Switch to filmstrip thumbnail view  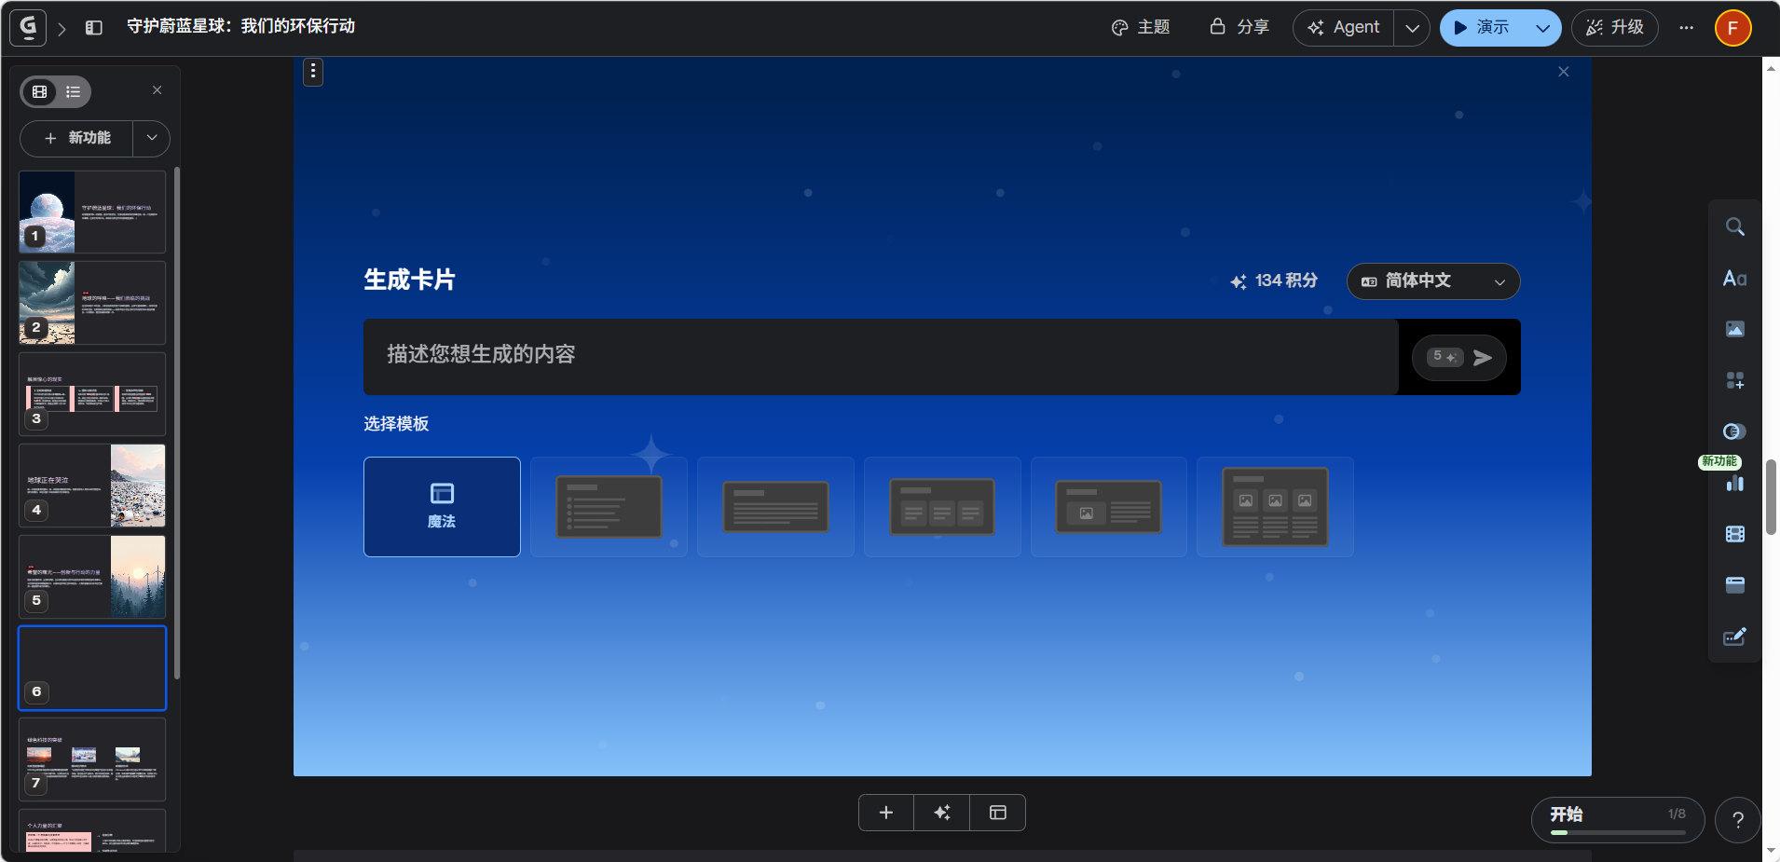(x=40, y=91)
